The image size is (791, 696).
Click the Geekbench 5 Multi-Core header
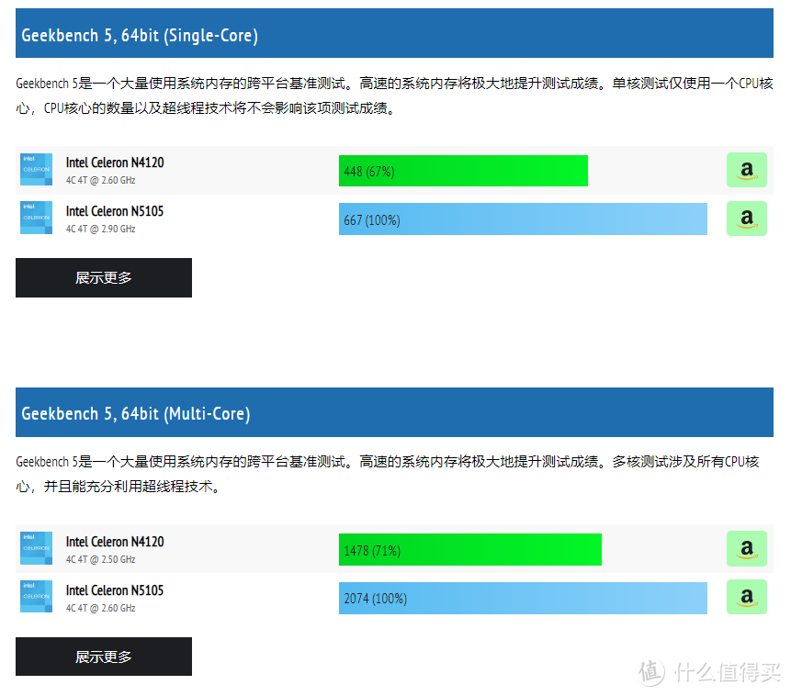point(394,412)
